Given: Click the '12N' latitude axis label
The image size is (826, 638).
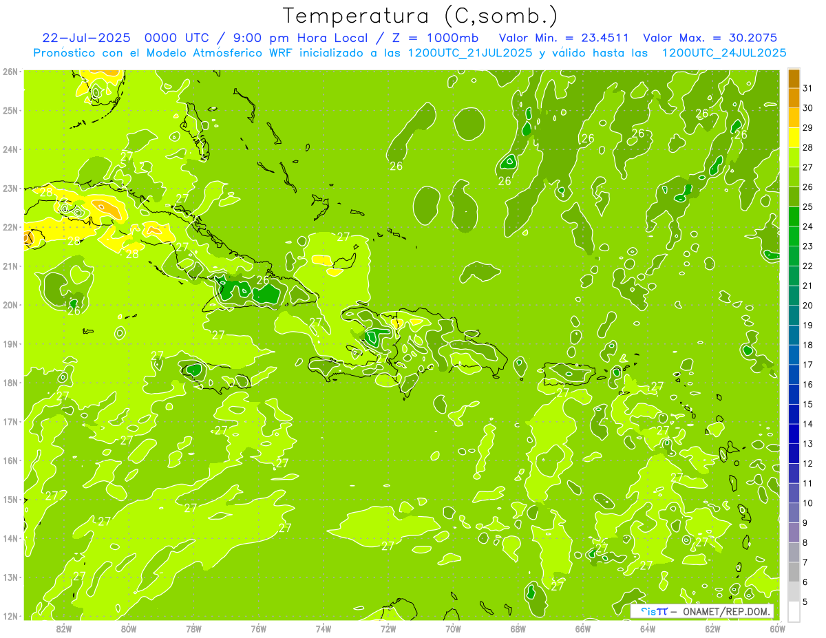Looking at the screenshot, I should (x=10, y=616).
